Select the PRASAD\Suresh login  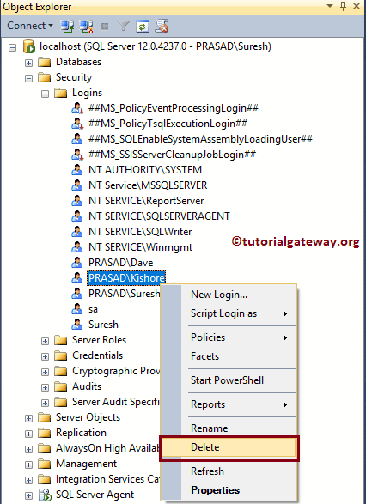coord(124,294)
